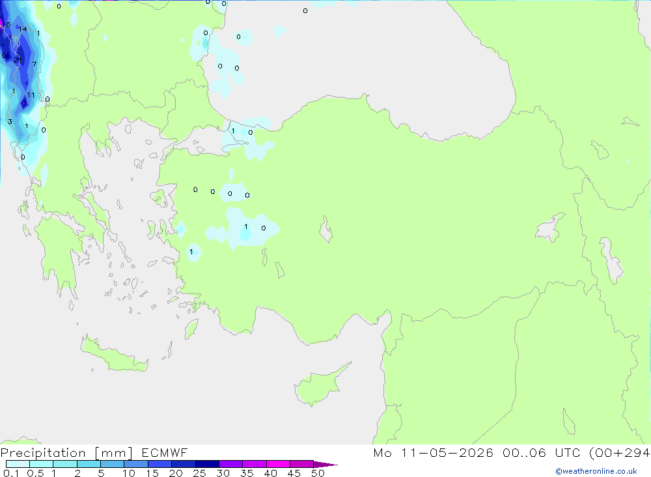Pick the 10–15 mm blue legend swatch
This screenshot has height=477, width=651.
click(136, 464)
